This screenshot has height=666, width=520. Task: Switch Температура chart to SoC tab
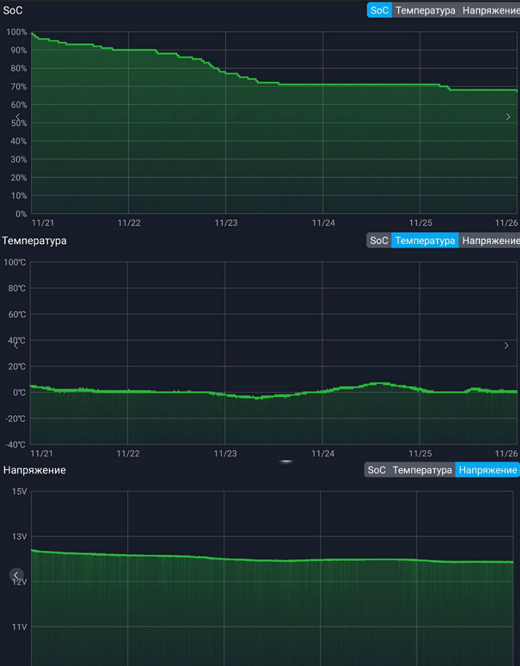coord(378,241)
